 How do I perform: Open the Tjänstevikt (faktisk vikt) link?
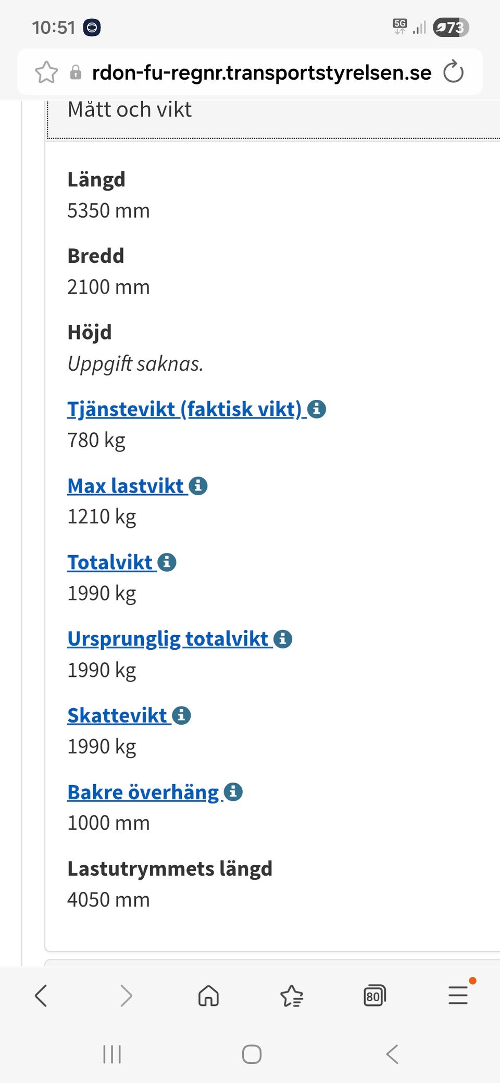184,409
